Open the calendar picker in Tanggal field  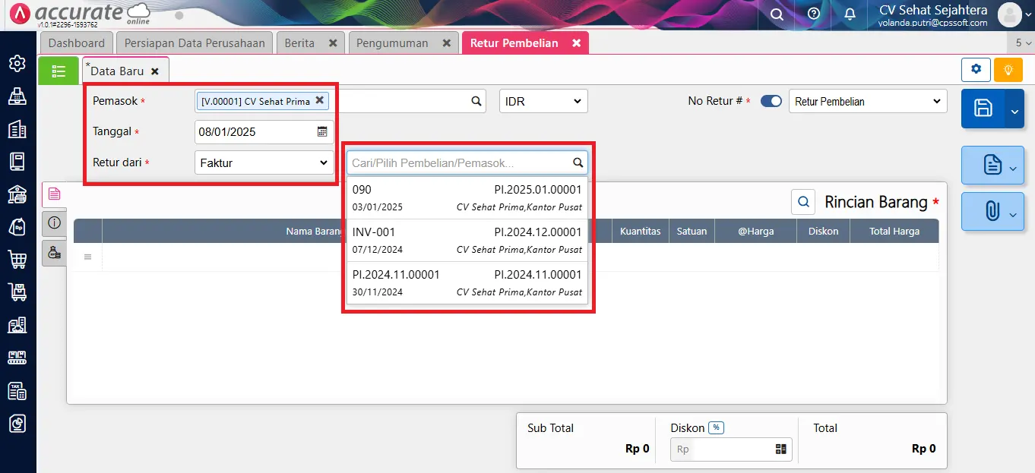(x=322, y=131)
